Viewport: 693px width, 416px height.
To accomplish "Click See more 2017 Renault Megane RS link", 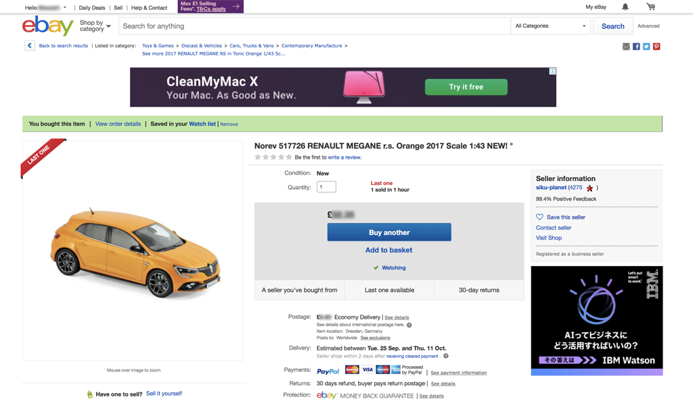I will tap(213, 53).
